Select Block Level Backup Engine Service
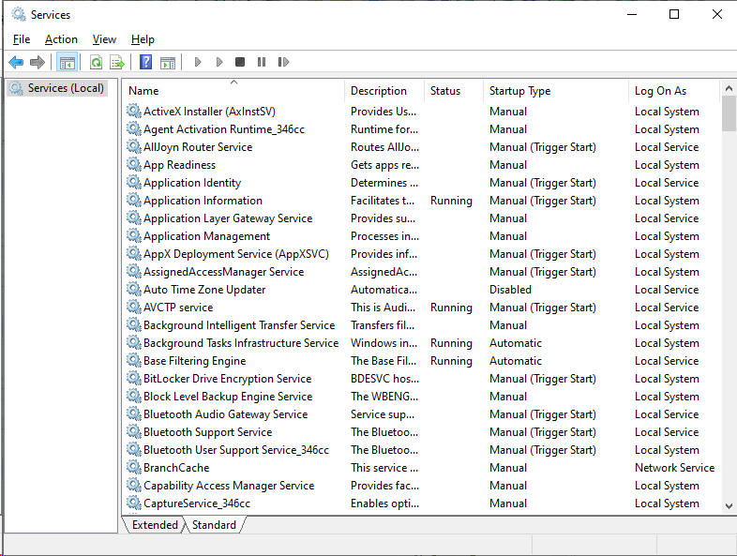 pyautogui.click(x=228, y=397)
